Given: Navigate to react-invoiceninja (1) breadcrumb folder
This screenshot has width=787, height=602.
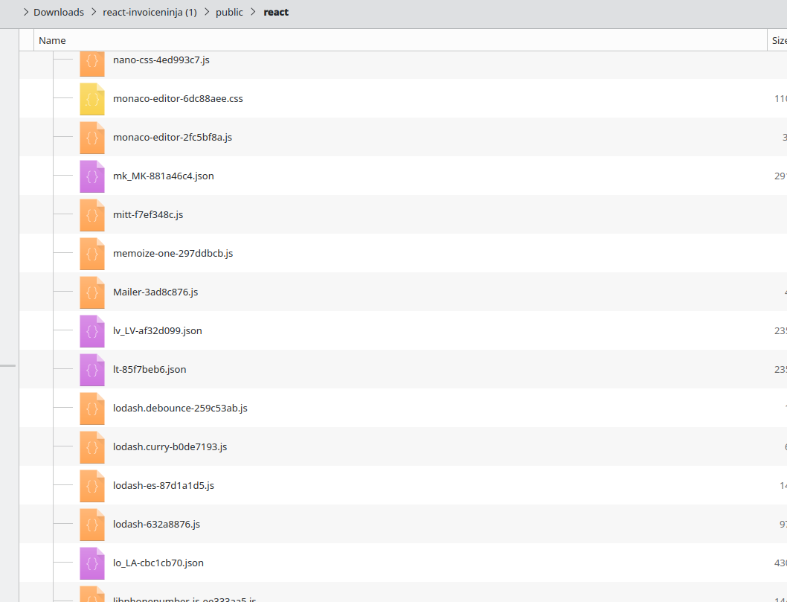Looking at the screenshot, I should click(150, 12).
